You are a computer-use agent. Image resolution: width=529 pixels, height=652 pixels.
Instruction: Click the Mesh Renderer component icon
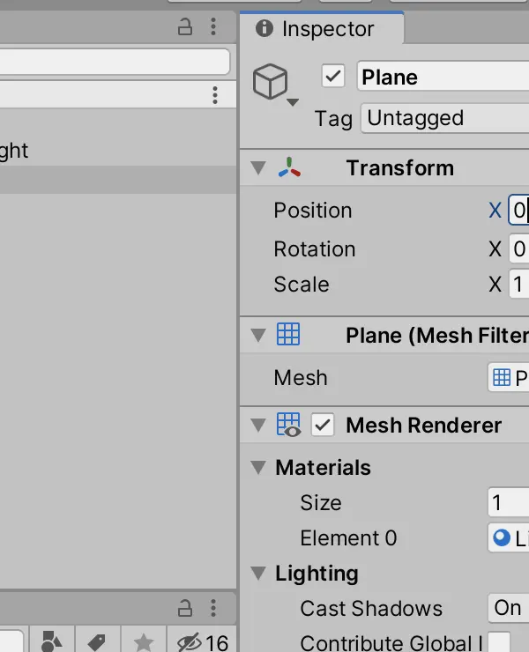289,425
